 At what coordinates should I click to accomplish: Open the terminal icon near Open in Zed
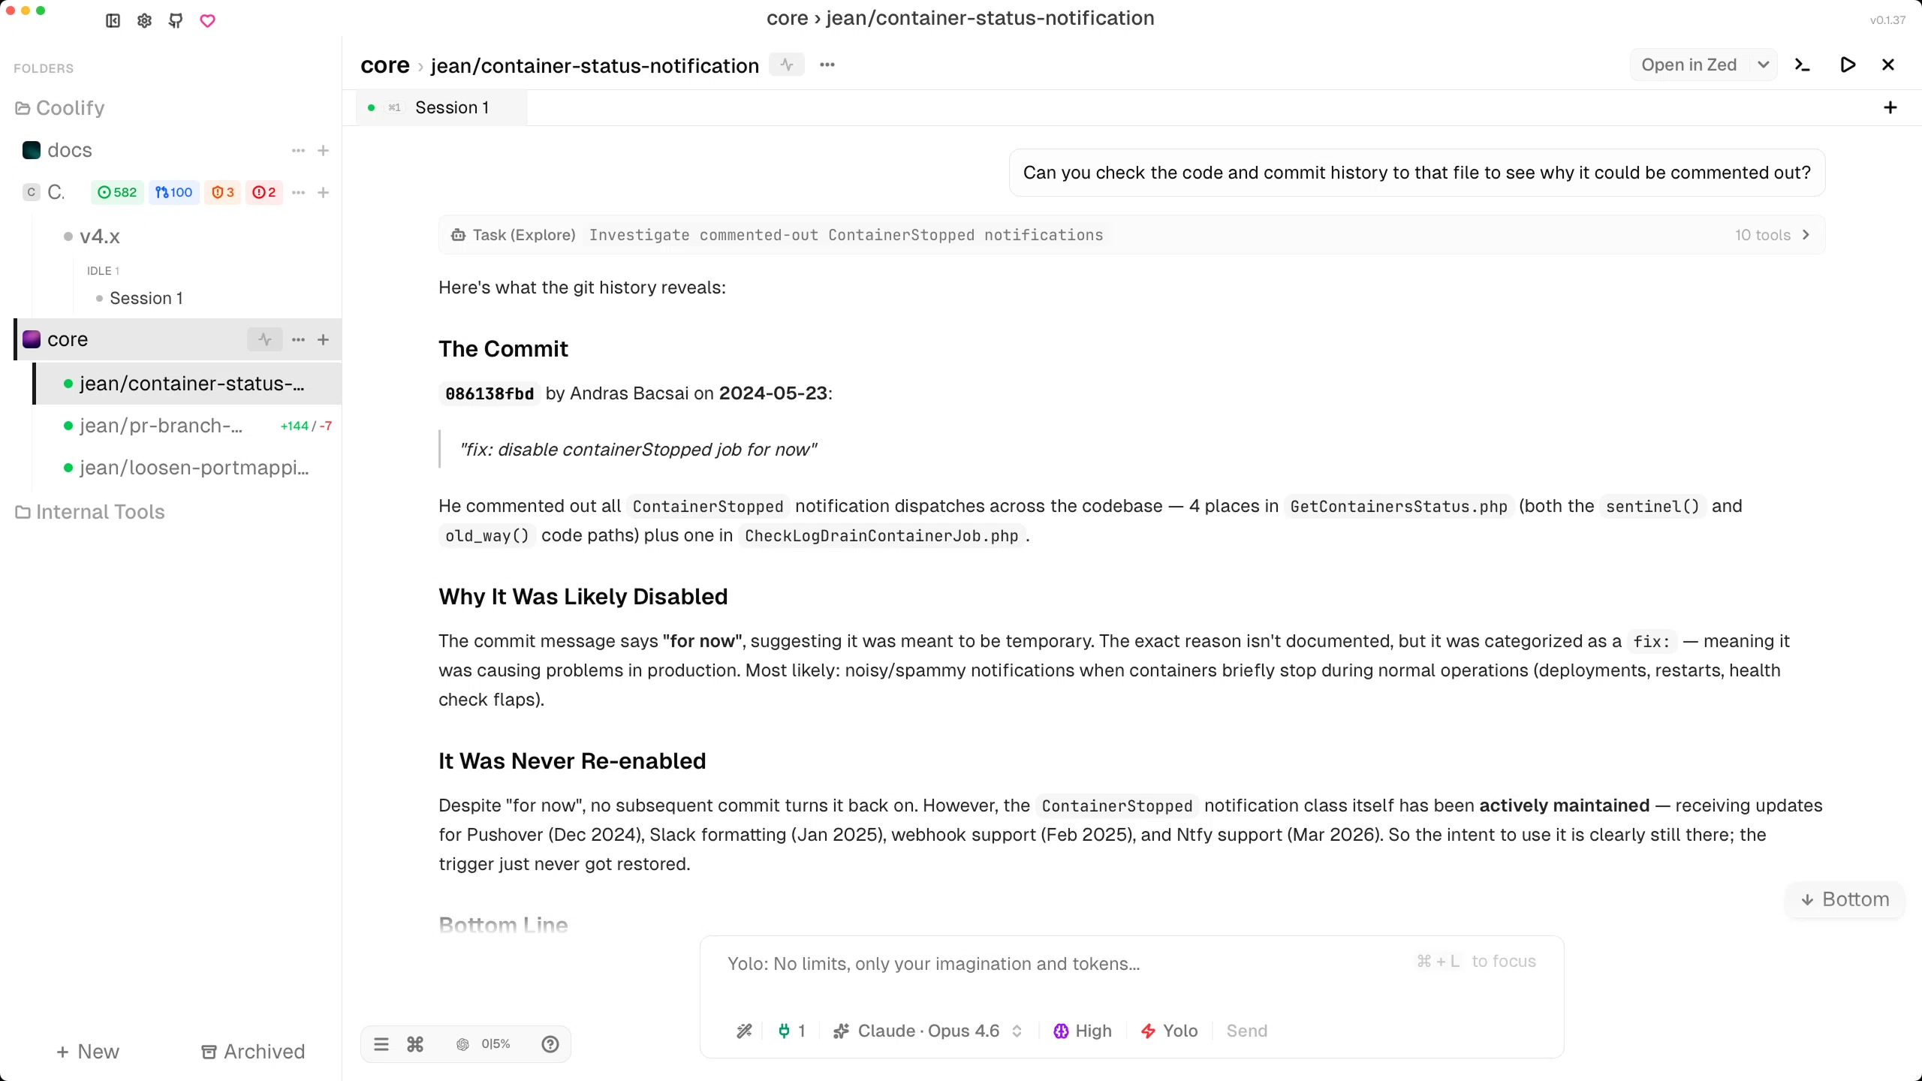click(1802, 65)
